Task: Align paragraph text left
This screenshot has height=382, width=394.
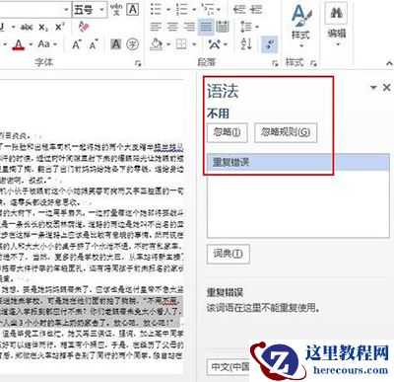Action: tap(156, 27)
